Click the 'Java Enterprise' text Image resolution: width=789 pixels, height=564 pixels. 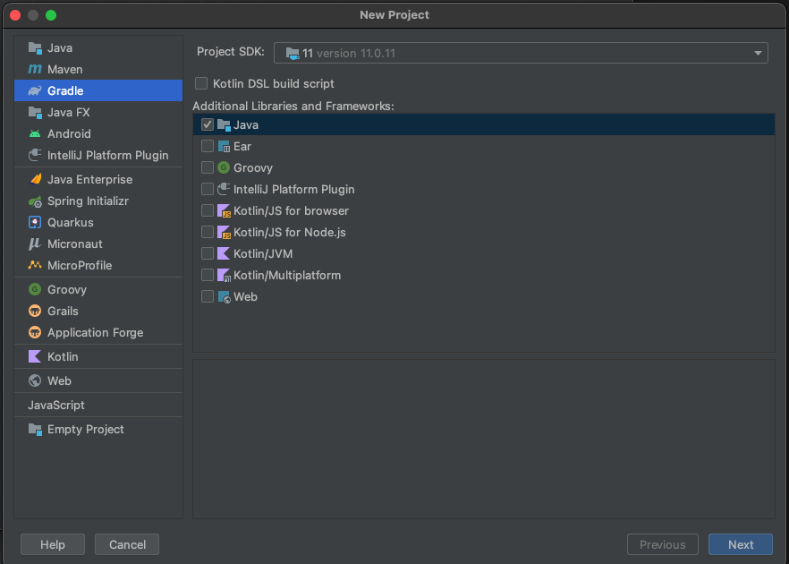(90, 179)
